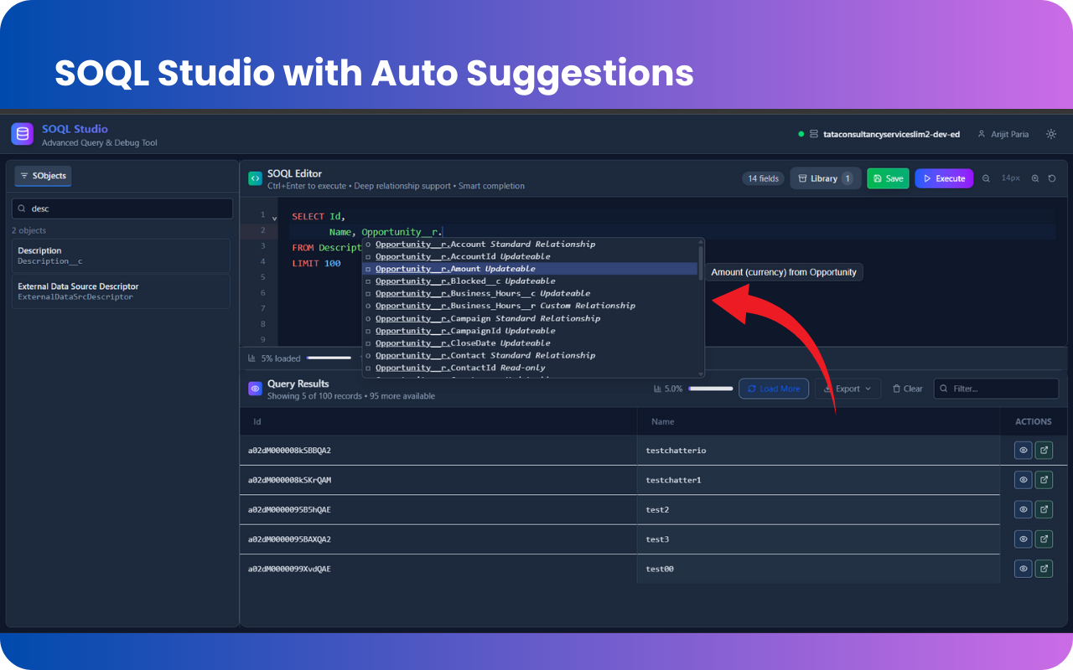This screenshot has width=1073, height=670.
Task: Click the SOQL Editor green code icon
Action: 255,178
